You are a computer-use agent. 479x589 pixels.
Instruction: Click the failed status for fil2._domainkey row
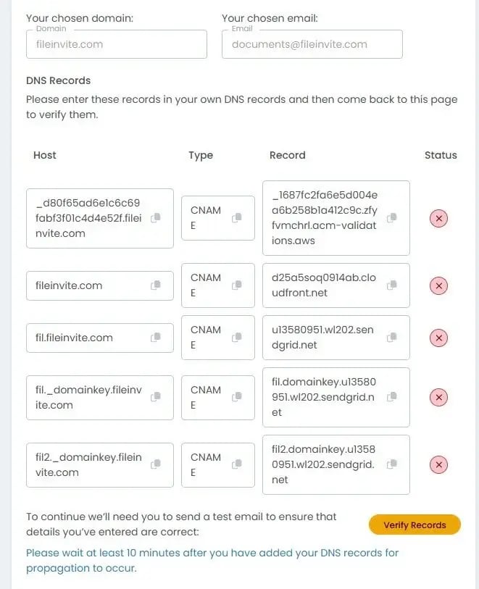tap(438, 465)
